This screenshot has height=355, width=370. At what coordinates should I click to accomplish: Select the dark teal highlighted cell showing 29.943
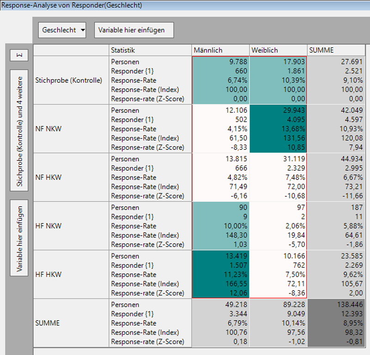click(277, 110)
